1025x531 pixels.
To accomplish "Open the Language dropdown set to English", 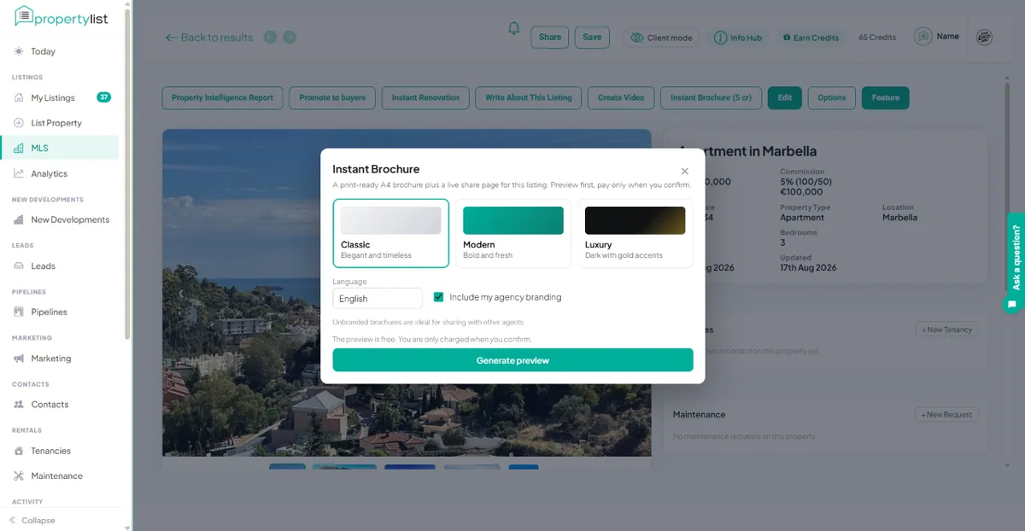I will 378,298.
